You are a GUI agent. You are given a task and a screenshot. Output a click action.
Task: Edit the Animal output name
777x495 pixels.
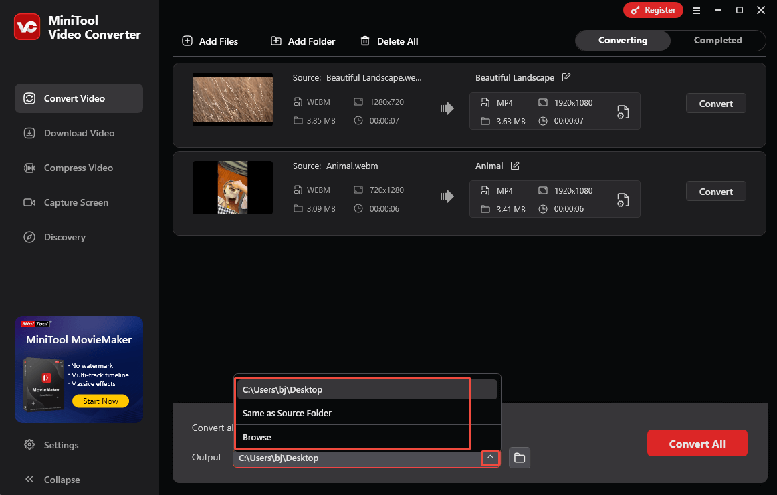point(515,165)
